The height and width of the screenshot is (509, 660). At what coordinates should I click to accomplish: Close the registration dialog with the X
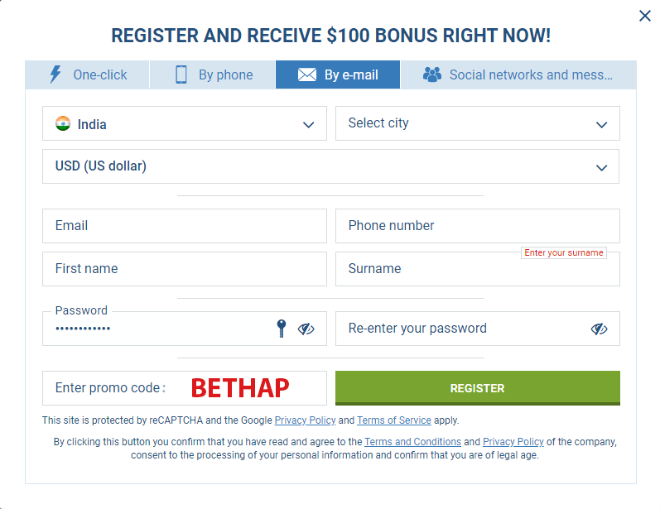click(644, 16)
